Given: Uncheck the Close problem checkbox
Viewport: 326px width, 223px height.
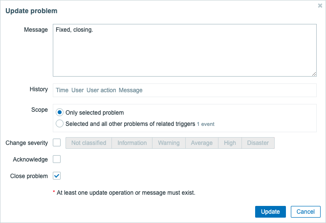Looking at the screenshot, I should click(57, 176).
